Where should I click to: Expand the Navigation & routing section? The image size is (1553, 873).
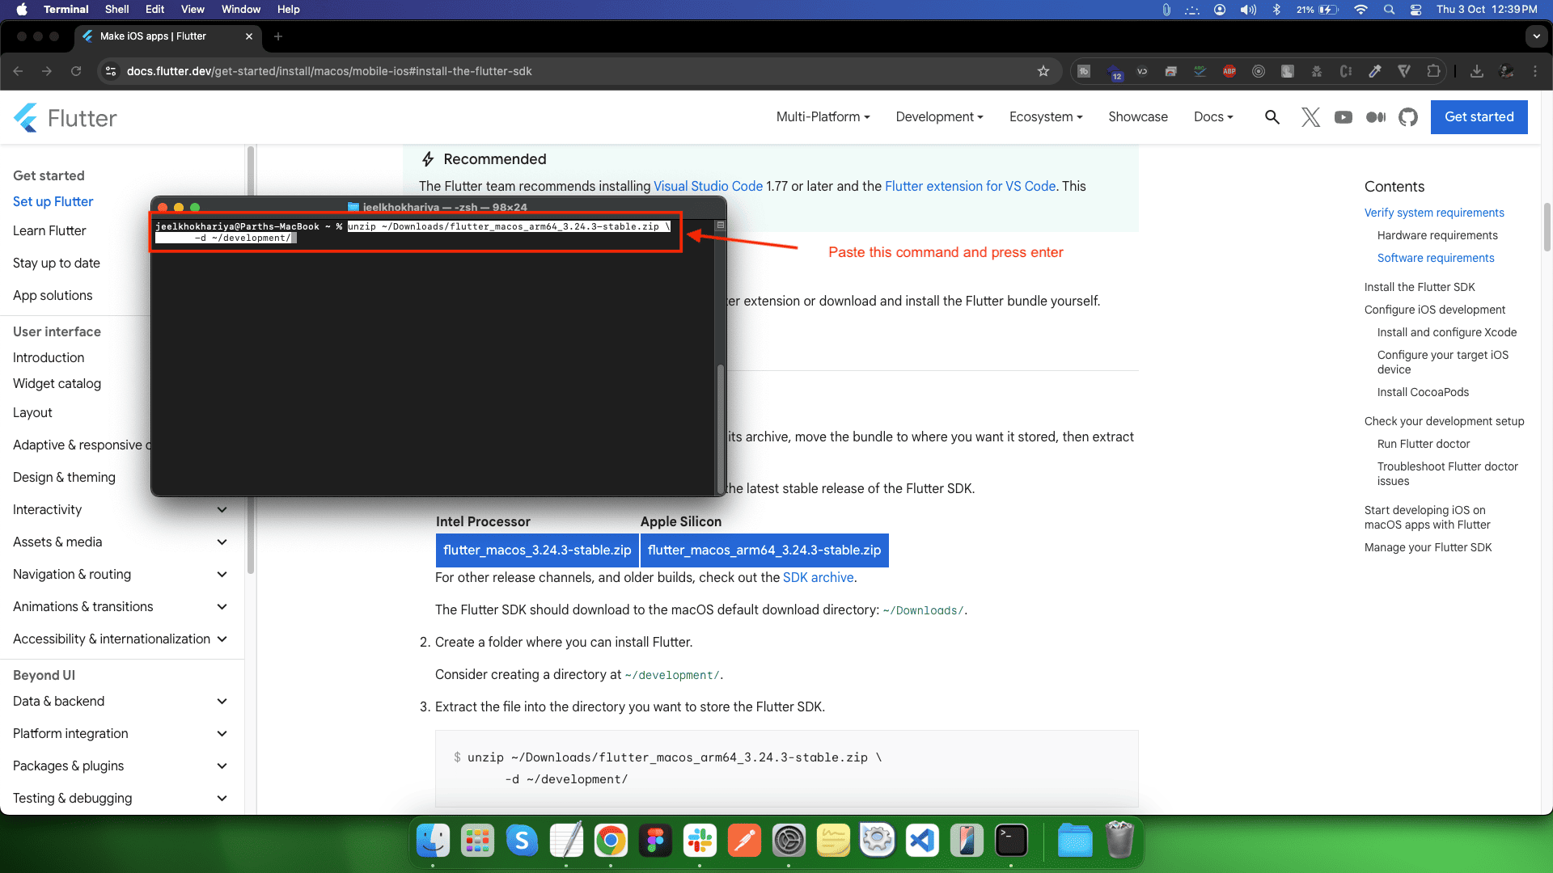click(222, 575)
